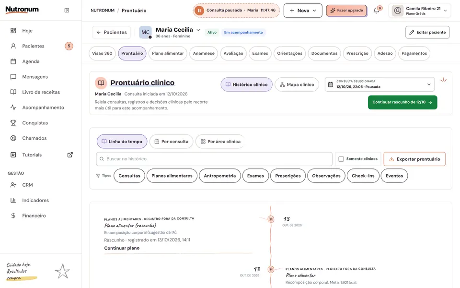Open the Prescrição tab

pyautogui.click(x=357, y=53)
